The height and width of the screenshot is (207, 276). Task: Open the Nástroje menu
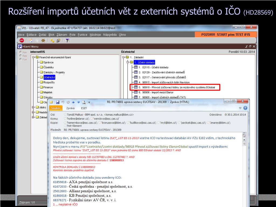(95, 35)
